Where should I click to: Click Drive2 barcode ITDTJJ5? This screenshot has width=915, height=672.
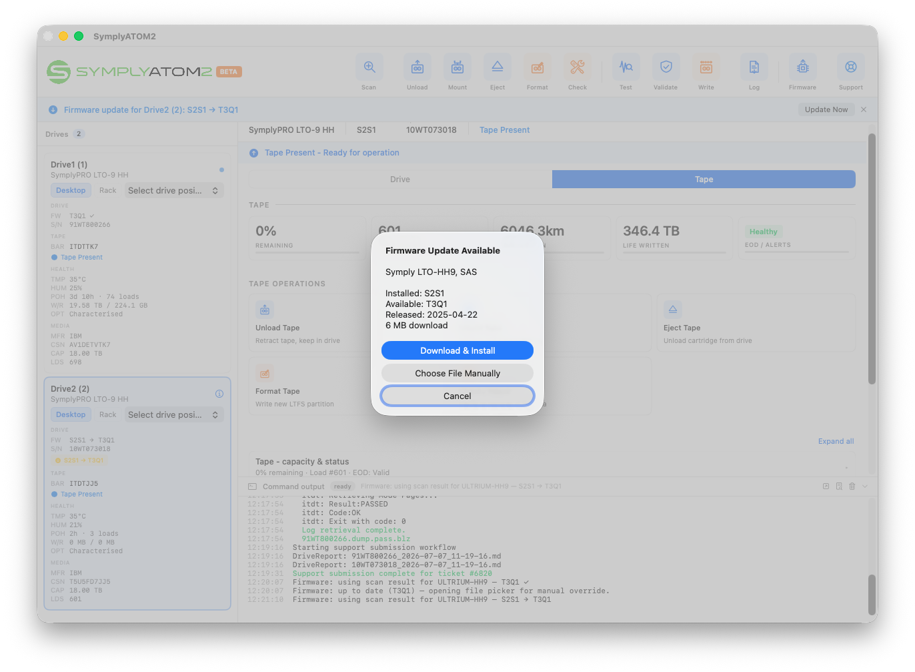click(x=84, y=484)
